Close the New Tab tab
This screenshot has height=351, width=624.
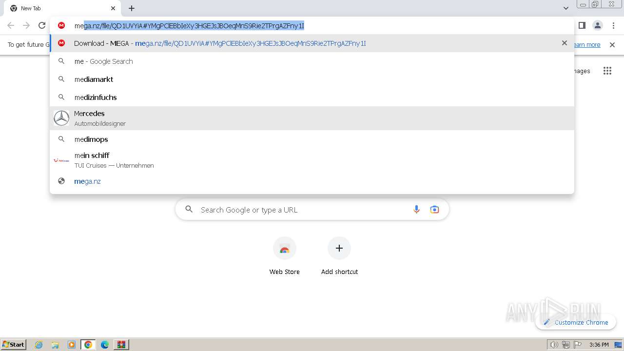[113, 8]
